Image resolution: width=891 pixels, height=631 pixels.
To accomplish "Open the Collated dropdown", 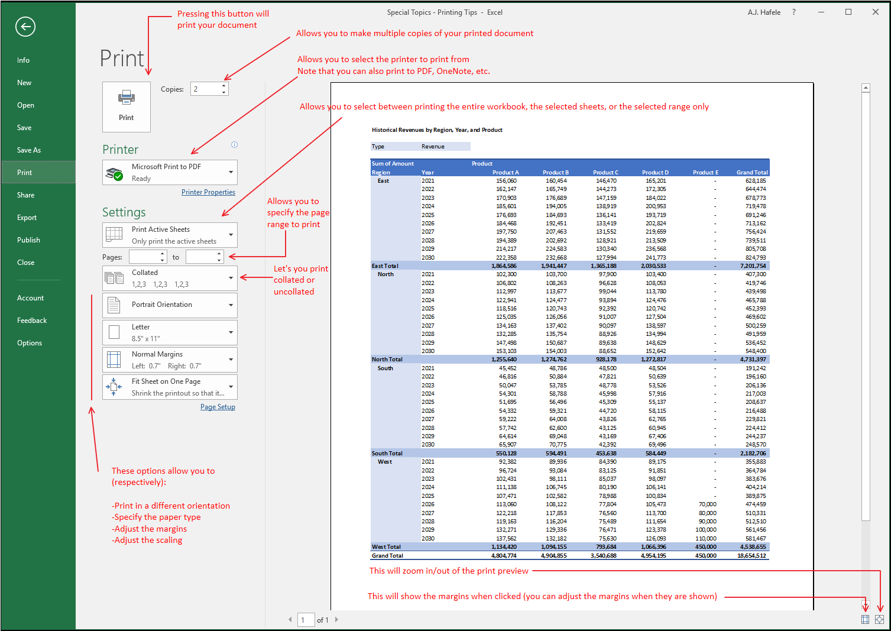I will coord(170,278).
